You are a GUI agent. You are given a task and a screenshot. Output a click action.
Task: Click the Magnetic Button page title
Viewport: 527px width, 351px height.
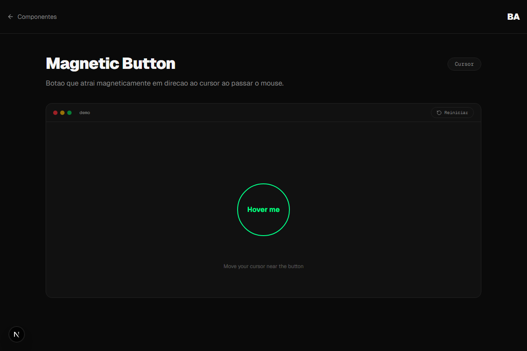coord(110,63)
